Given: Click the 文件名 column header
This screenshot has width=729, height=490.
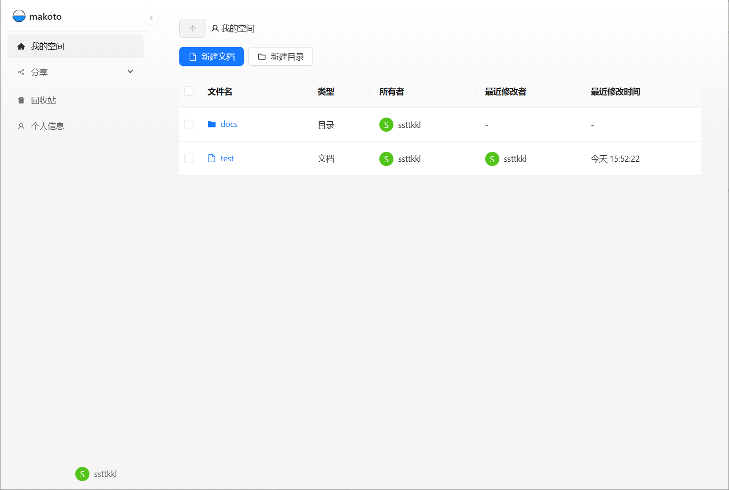Looking at the screenshot, I should (220, 92).
